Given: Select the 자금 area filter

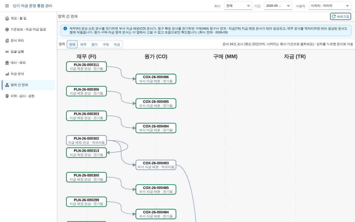Looking at the screenshot, I should click(117, 44).
